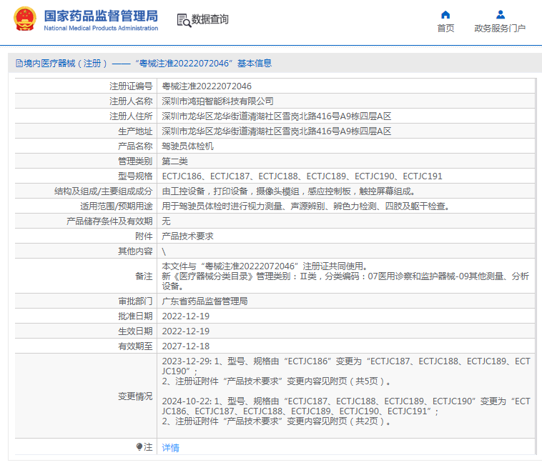
Task: Open the 详情 details link
Action: [170, 447]
